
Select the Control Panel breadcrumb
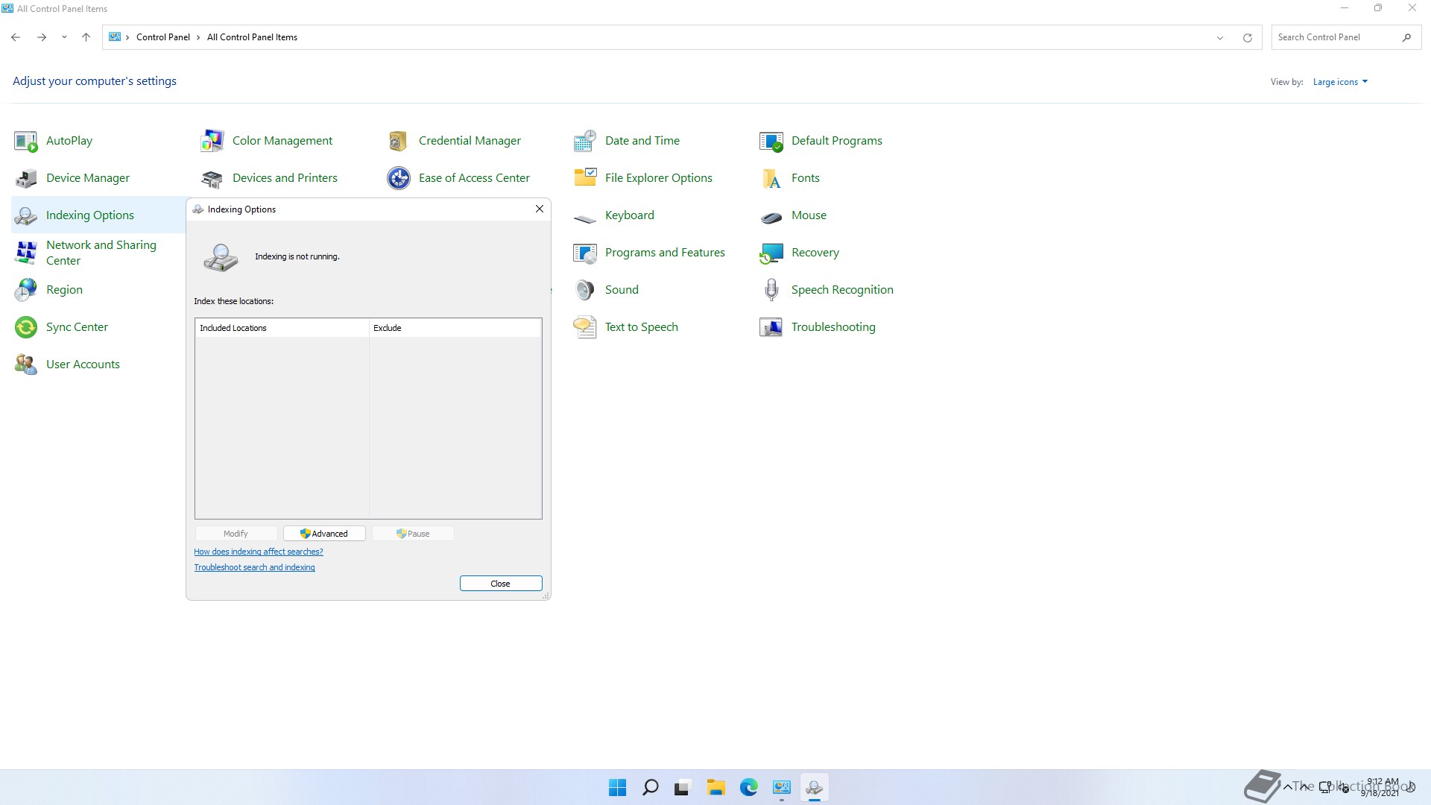(162, 37)
